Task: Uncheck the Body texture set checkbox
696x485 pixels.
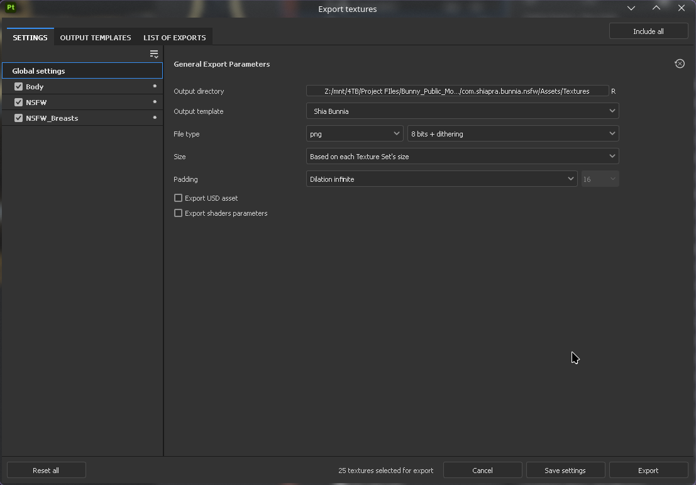Action: [18, 87]
